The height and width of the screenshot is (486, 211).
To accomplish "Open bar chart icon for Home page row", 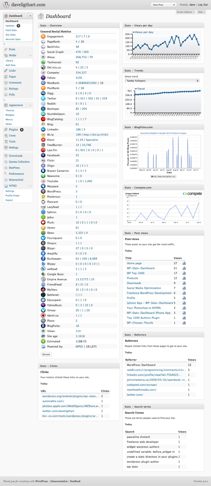I will click(x=185, y=263).
